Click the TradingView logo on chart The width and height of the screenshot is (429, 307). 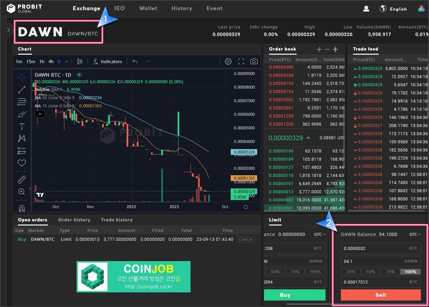tap(40, 195)
